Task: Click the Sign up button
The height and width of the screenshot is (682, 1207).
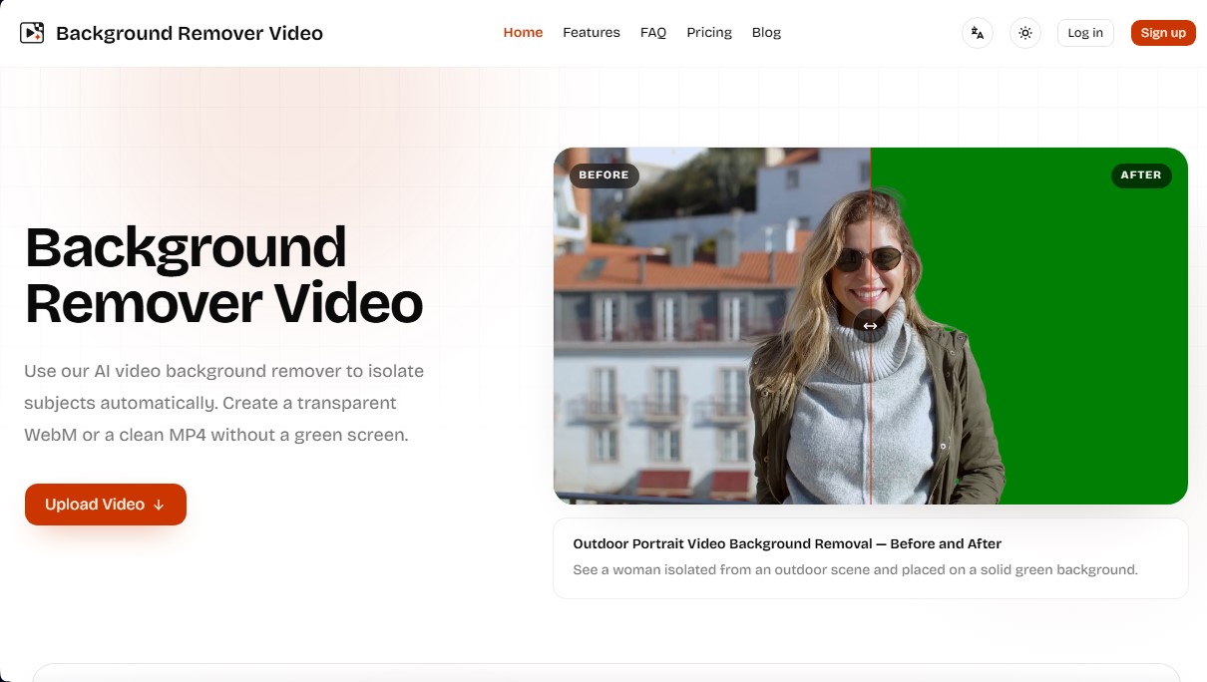Action: 1163,33
